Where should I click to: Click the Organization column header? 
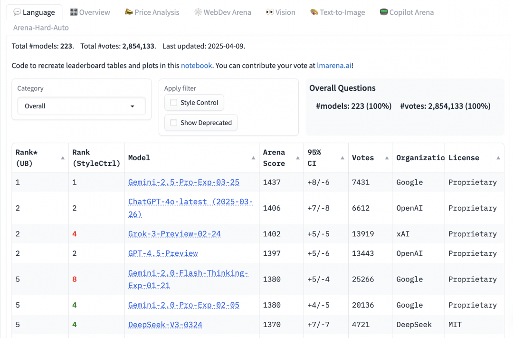420,158
